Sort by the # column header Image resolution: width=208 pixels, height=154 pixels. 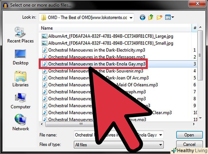[195, 28]
